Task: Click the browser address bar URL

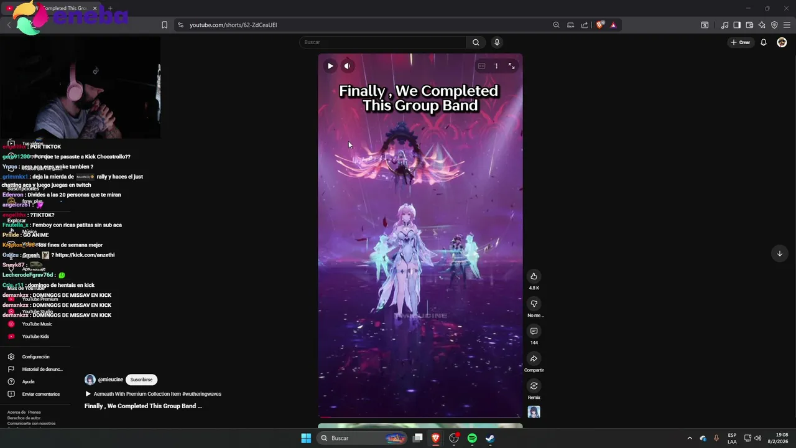Action: tap(233, 25)
